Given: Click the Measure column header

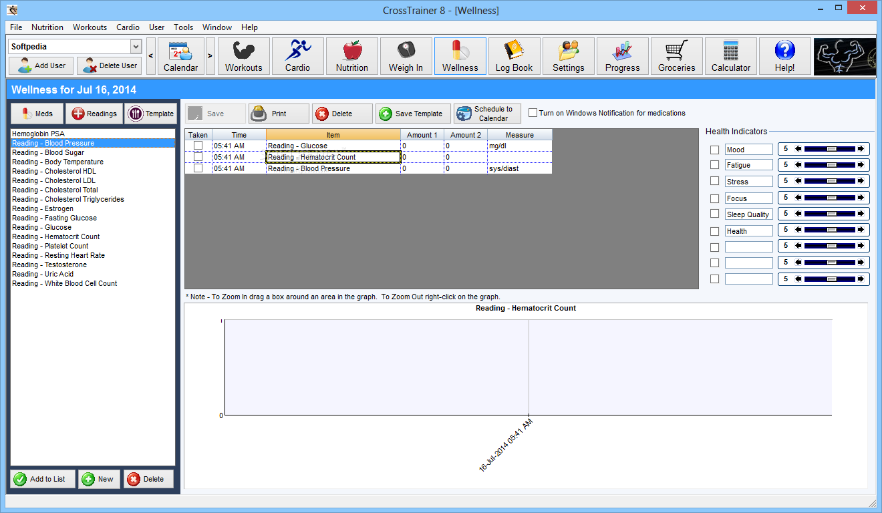Looking at the screenshot, I should pyautogui.click(x=520, y=135).
